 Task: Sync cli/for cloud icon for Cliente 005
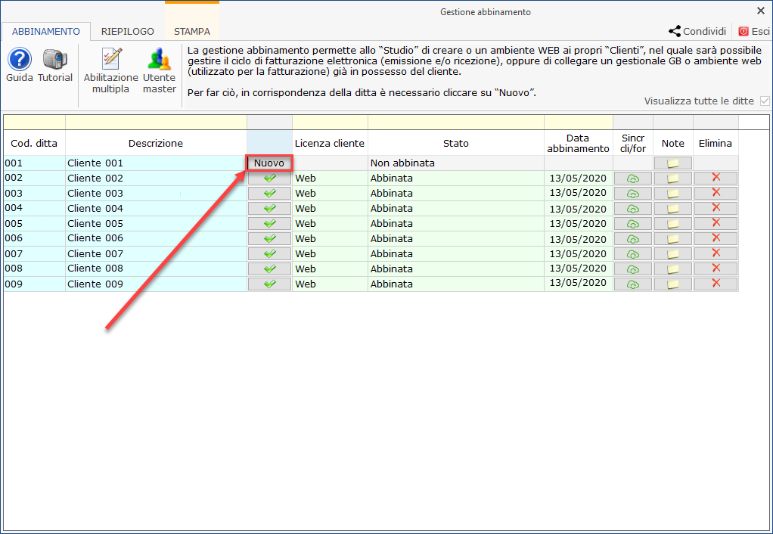(x=633, y=224)
